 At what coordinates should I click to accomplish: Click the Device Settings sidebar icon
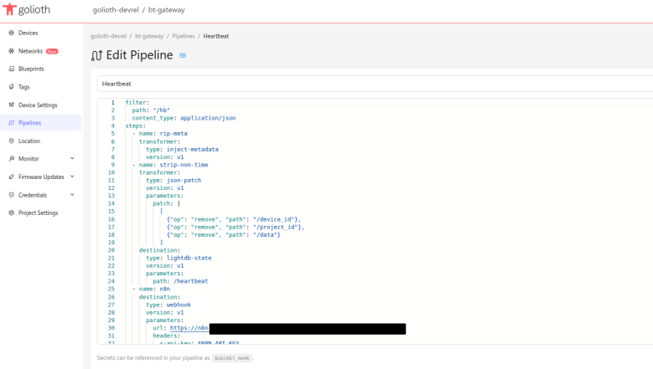11,105
